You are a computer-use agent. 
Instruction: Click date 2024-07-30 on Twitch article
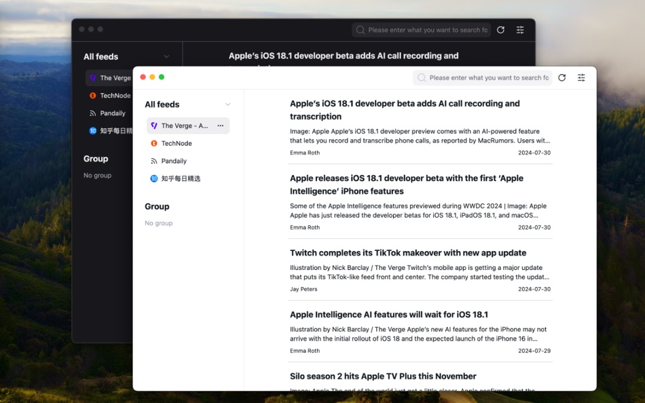coord(534,289)
